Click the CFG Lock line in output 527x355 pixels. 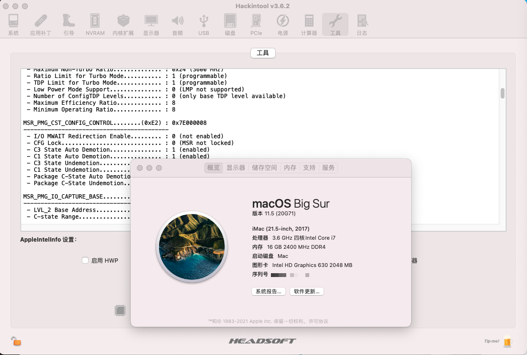(x=130, y=143)
